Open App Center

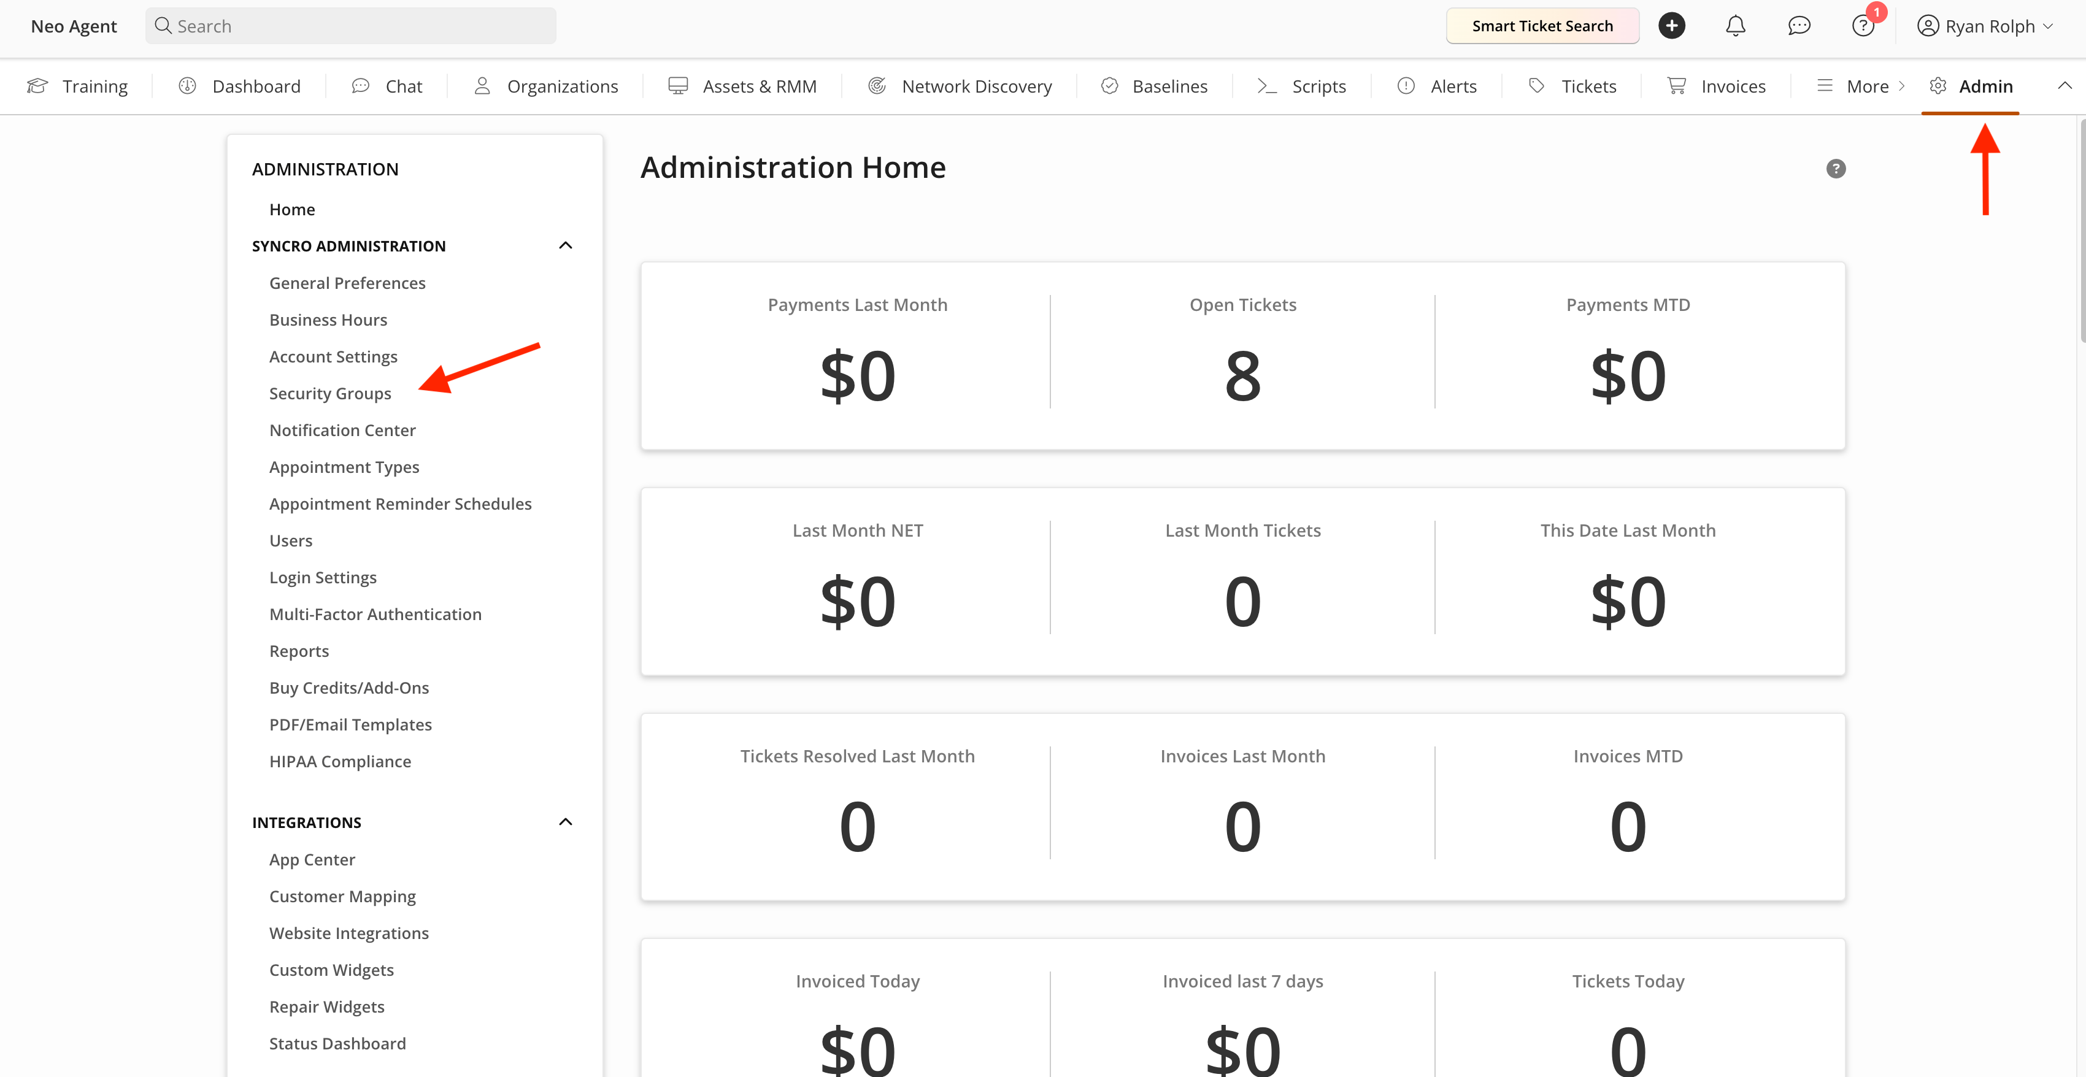tap(312, 859)
